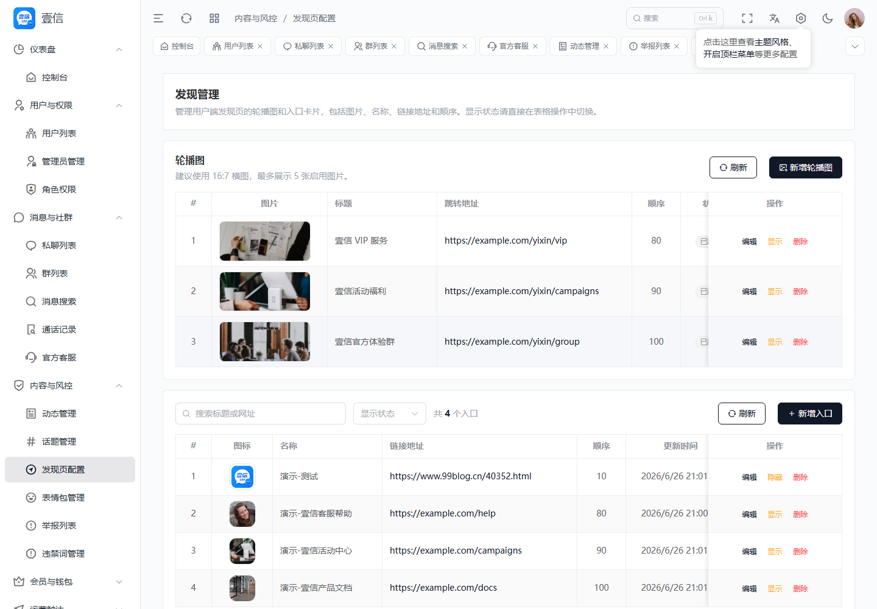Open 举报列表 in the sidebar
Screen dimensions: 877x609
coord(70,526)
